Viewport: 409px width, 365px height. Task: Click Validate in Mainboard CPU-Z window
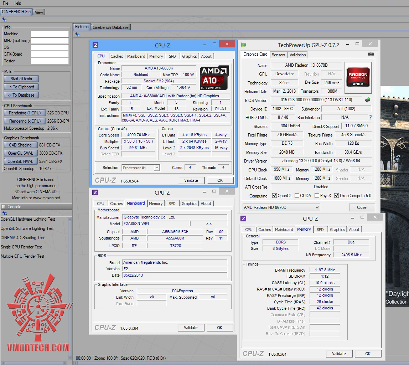click(191, 328)
